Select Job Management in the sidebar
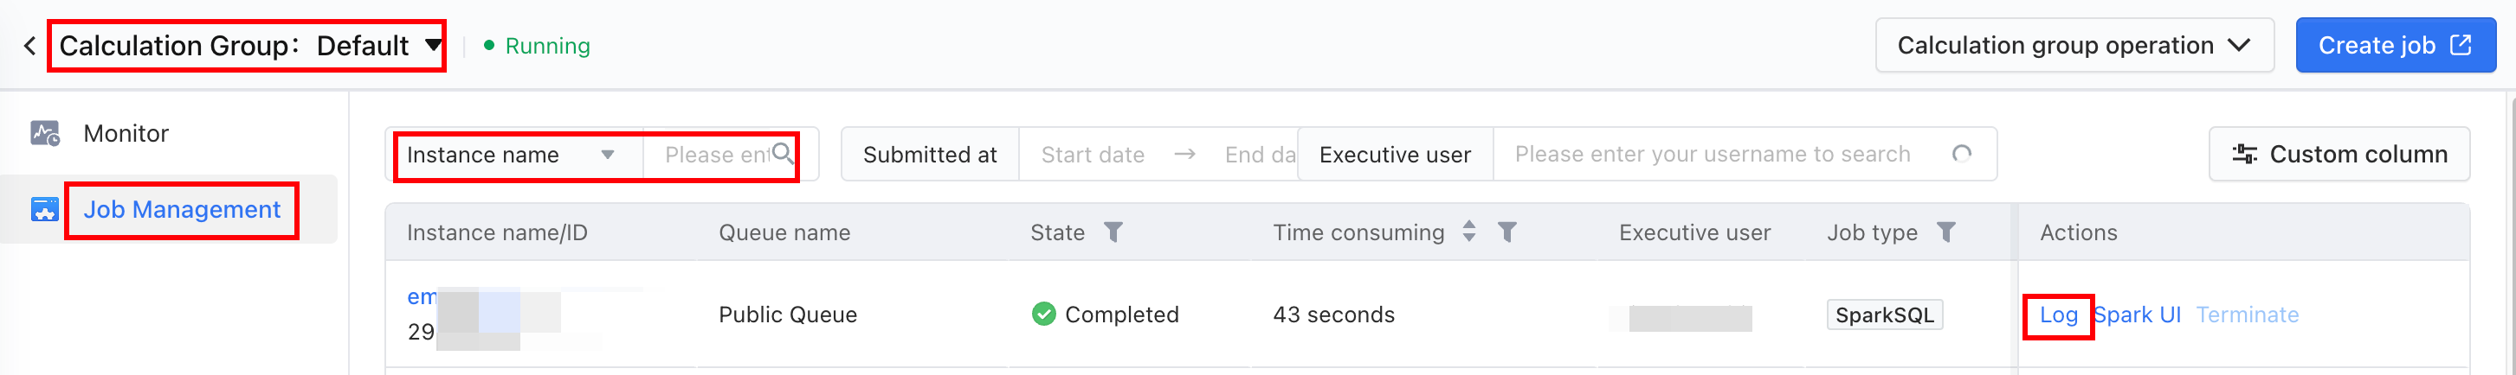 point(182,209)
